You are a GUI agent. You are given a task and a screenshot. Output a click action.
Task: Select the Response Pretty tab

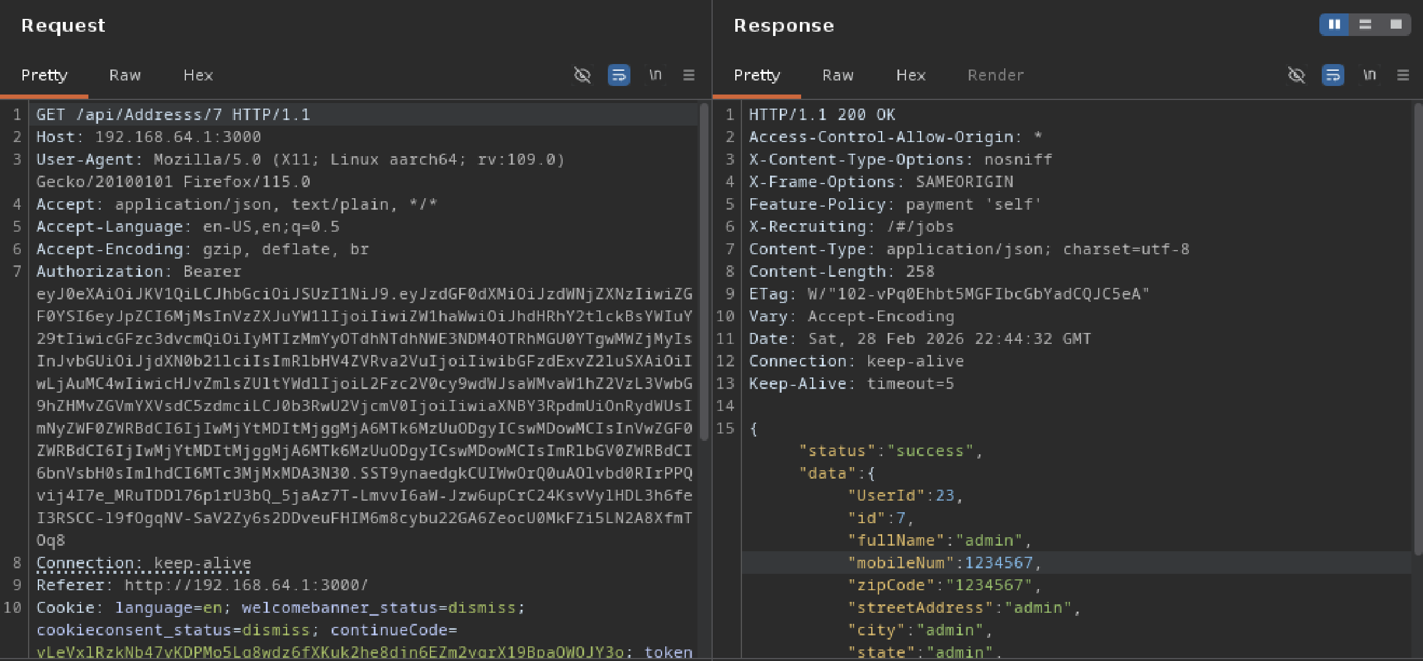(x=757, y=75)
